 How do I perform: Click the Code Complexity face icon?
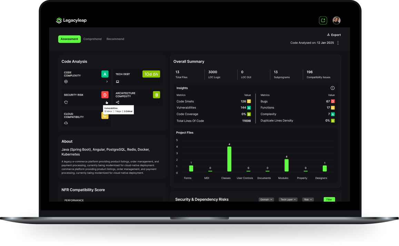(x=66, y=81)
